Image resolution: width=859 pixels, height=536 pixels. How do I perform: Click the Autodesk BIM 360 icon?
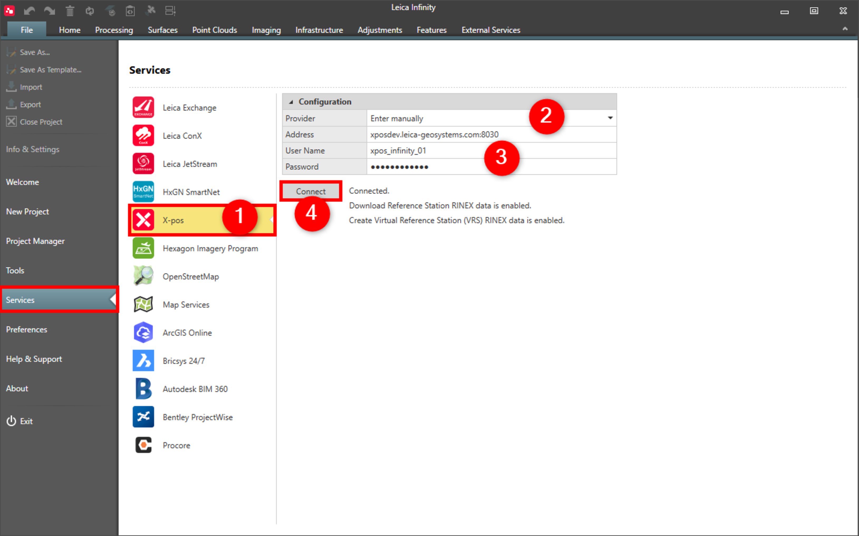[143, 389]
